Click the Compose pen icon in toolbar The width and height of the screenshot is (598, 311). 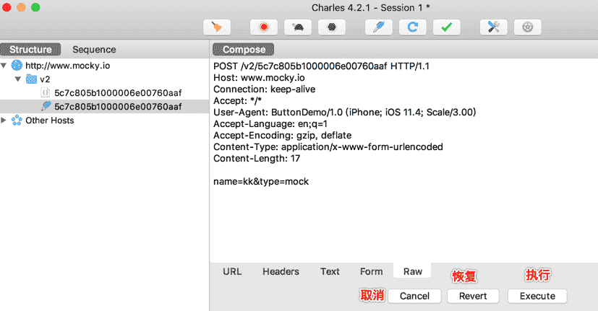click(x=378, y=27)
